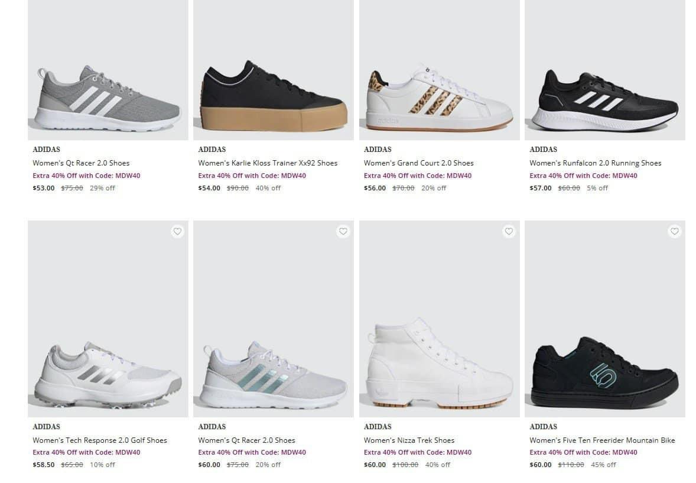Favorite the Tech Response 2.0 Golf Shoes
The image size is (696, 483).
coord(177,232)
